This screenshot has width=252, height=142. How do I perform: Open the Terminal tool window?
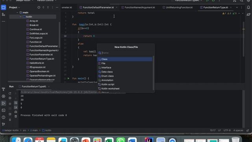coord(4,110)
